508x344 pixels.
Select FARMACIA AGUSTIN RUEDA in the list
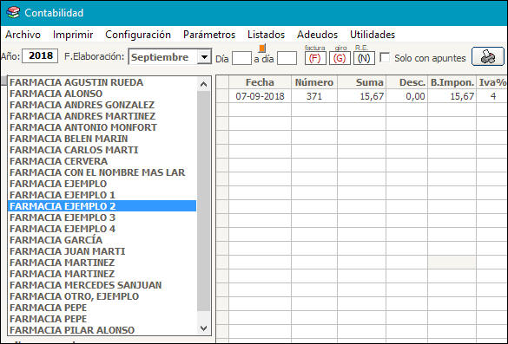coord(102,82)
